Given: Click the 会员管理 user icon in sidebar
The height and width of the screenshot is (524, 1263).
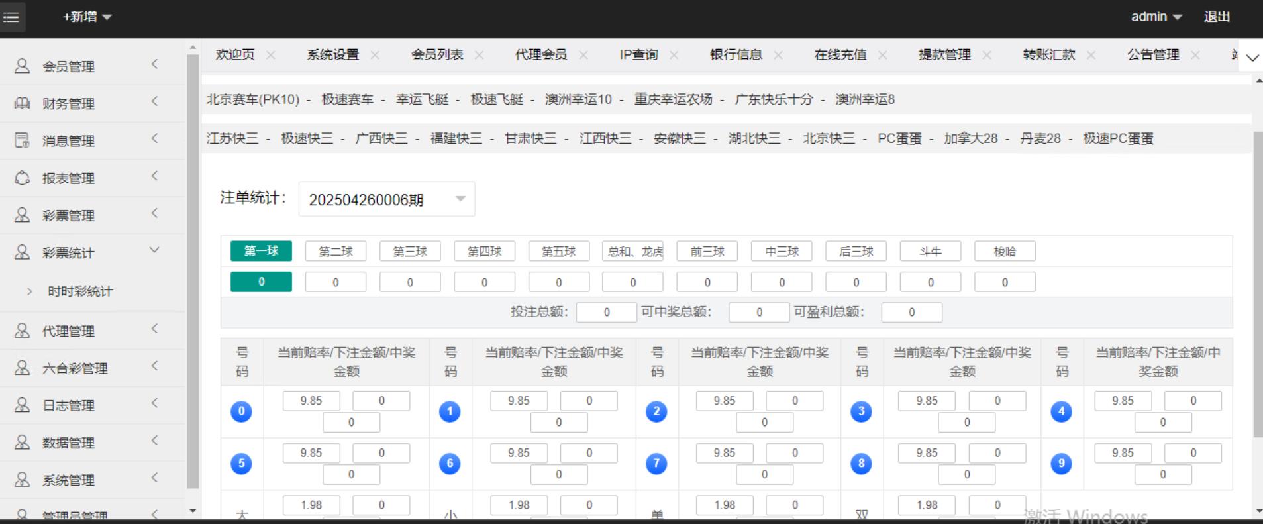Looking at the screenshot, I should point(22,66).
